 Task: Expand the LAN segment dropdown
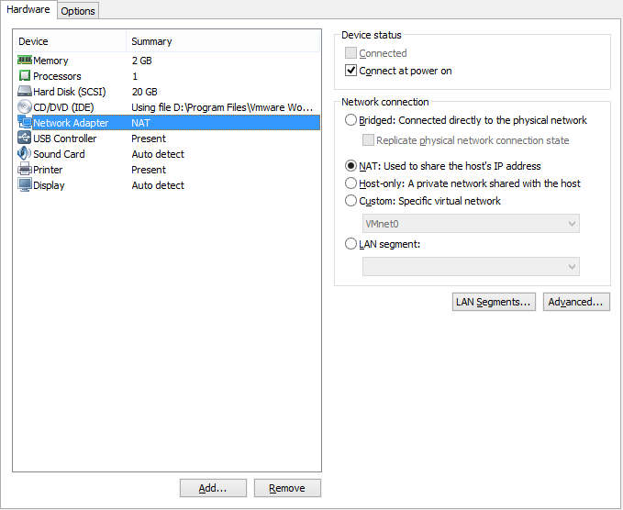pyautogui.click(x=471, y=266)
